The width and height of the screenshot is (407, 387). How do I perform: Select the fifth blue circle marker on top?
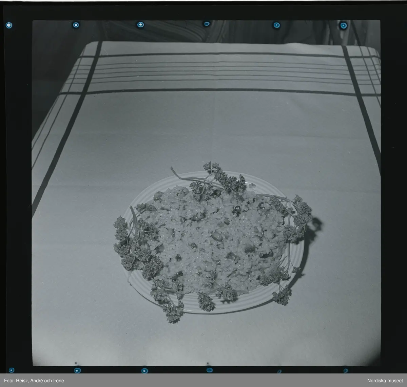(276, 25)
